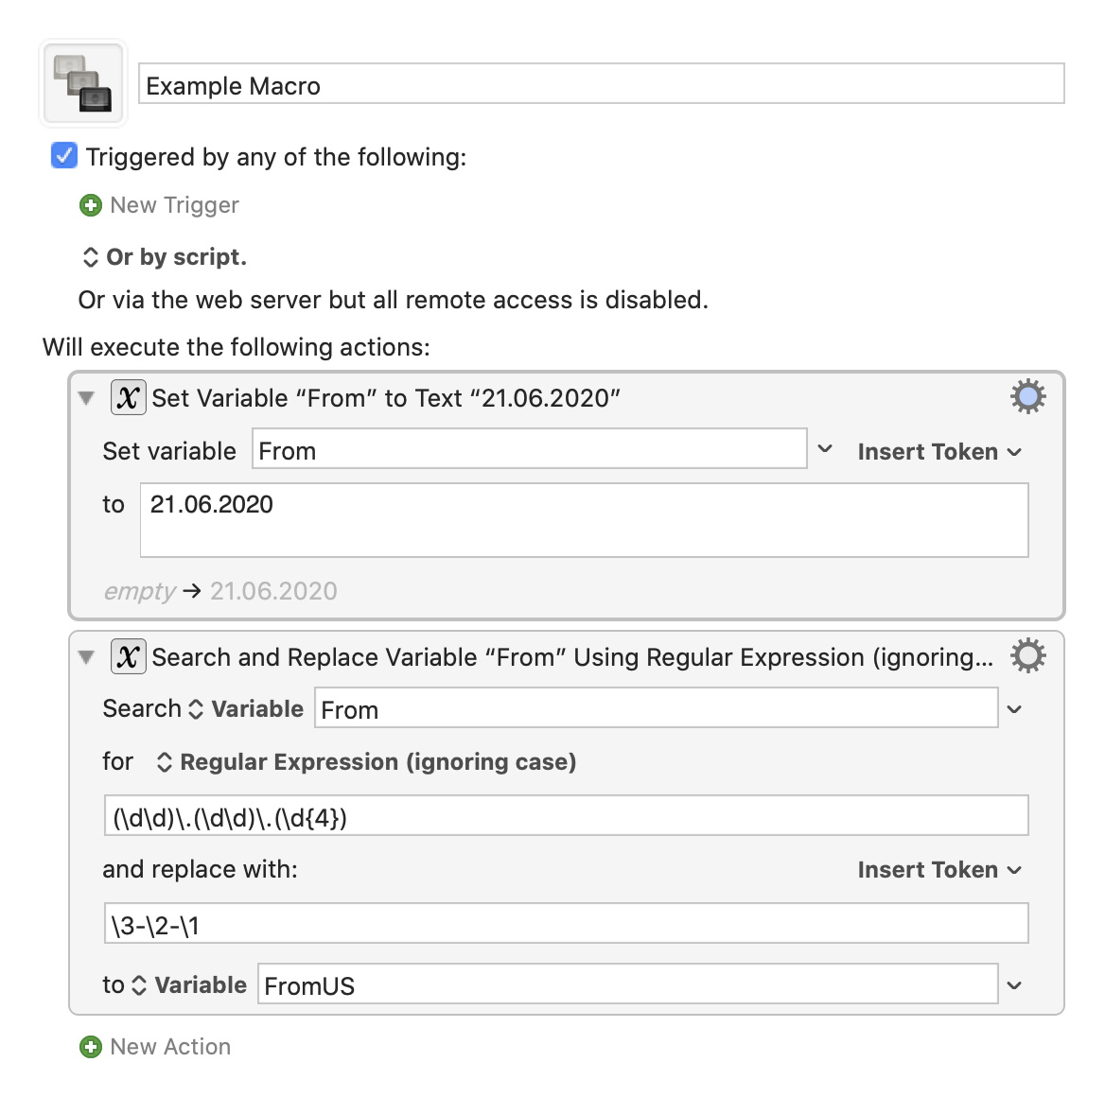Click the X icon on Search and Replace action
1105x1097 pixels.
coord(128,656)
